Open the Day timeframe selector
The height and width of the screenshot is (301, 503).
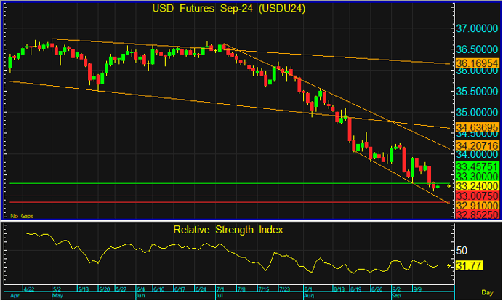[488, 291]
